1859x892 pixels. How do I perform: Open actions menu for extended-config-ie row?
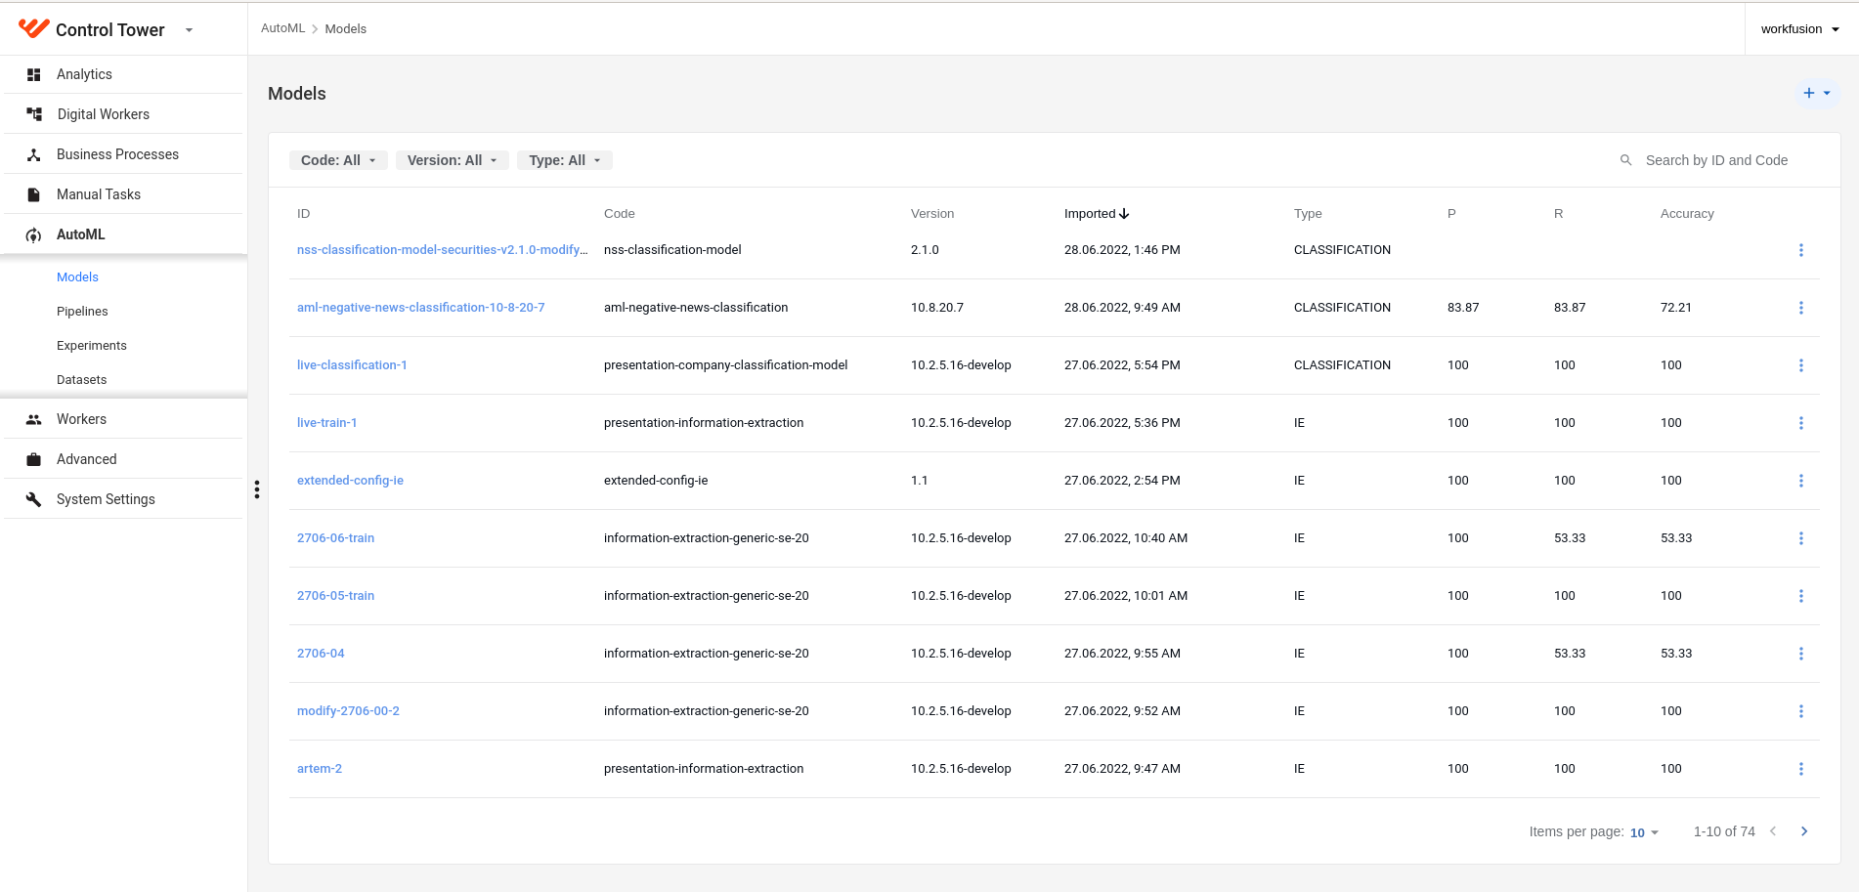click(1801, 481)
